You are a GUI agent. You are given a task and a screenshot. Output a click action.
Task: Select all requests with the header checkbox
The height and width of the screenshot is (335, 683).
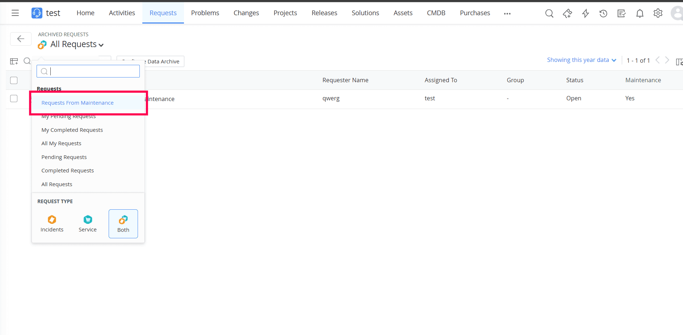14,80
